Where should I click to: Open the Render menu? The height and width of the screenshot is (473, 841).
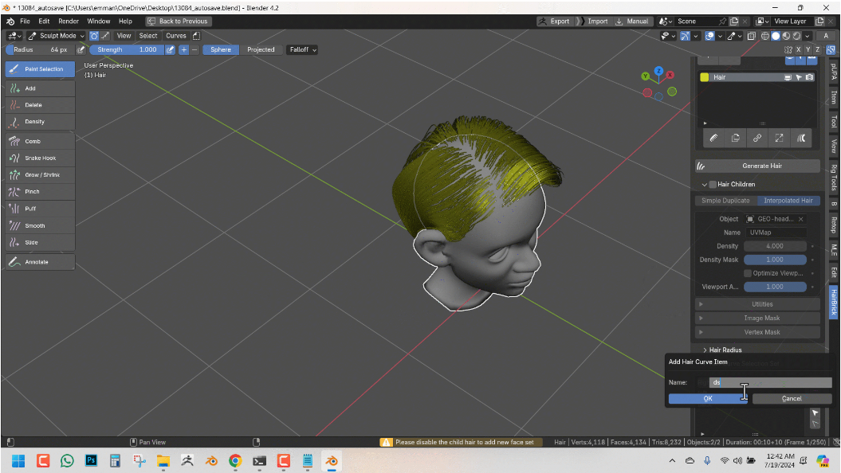[69, 21]
